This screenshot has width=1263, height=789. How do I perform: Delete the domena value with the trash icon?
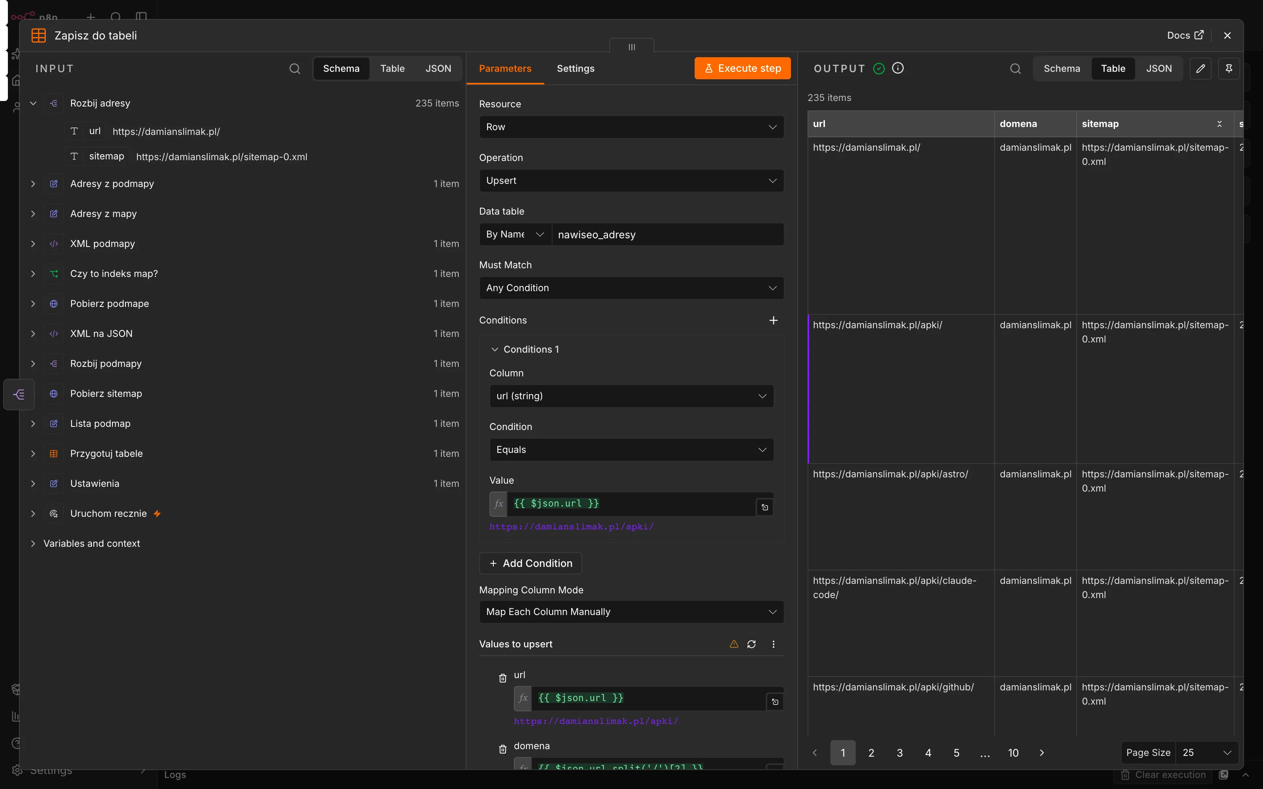click(502, 749)
